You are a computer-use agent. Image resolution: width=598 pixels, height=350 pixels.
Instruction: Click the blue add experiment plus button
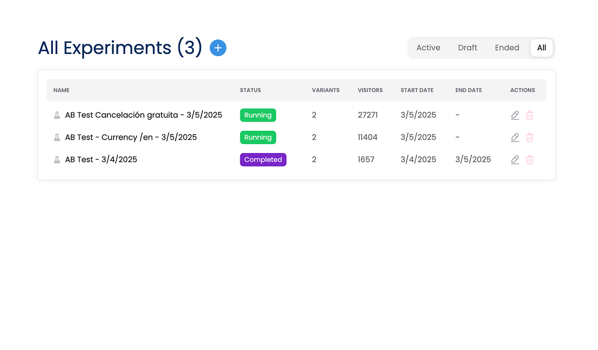218,48
